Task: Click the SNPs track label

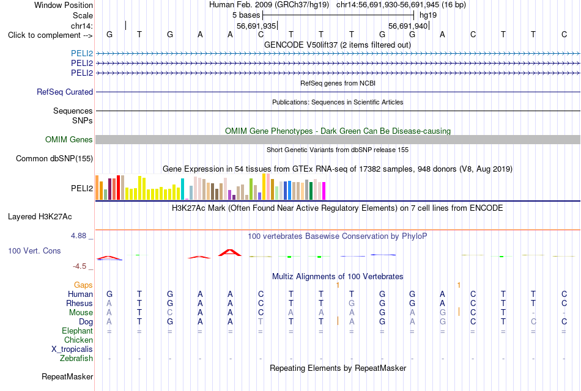Action: [83, 120]
